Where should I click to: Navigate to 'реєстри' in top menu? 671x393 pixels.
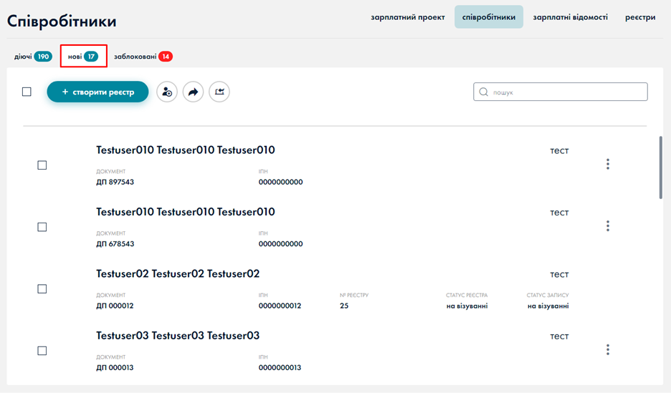click(x=639, y=16)
